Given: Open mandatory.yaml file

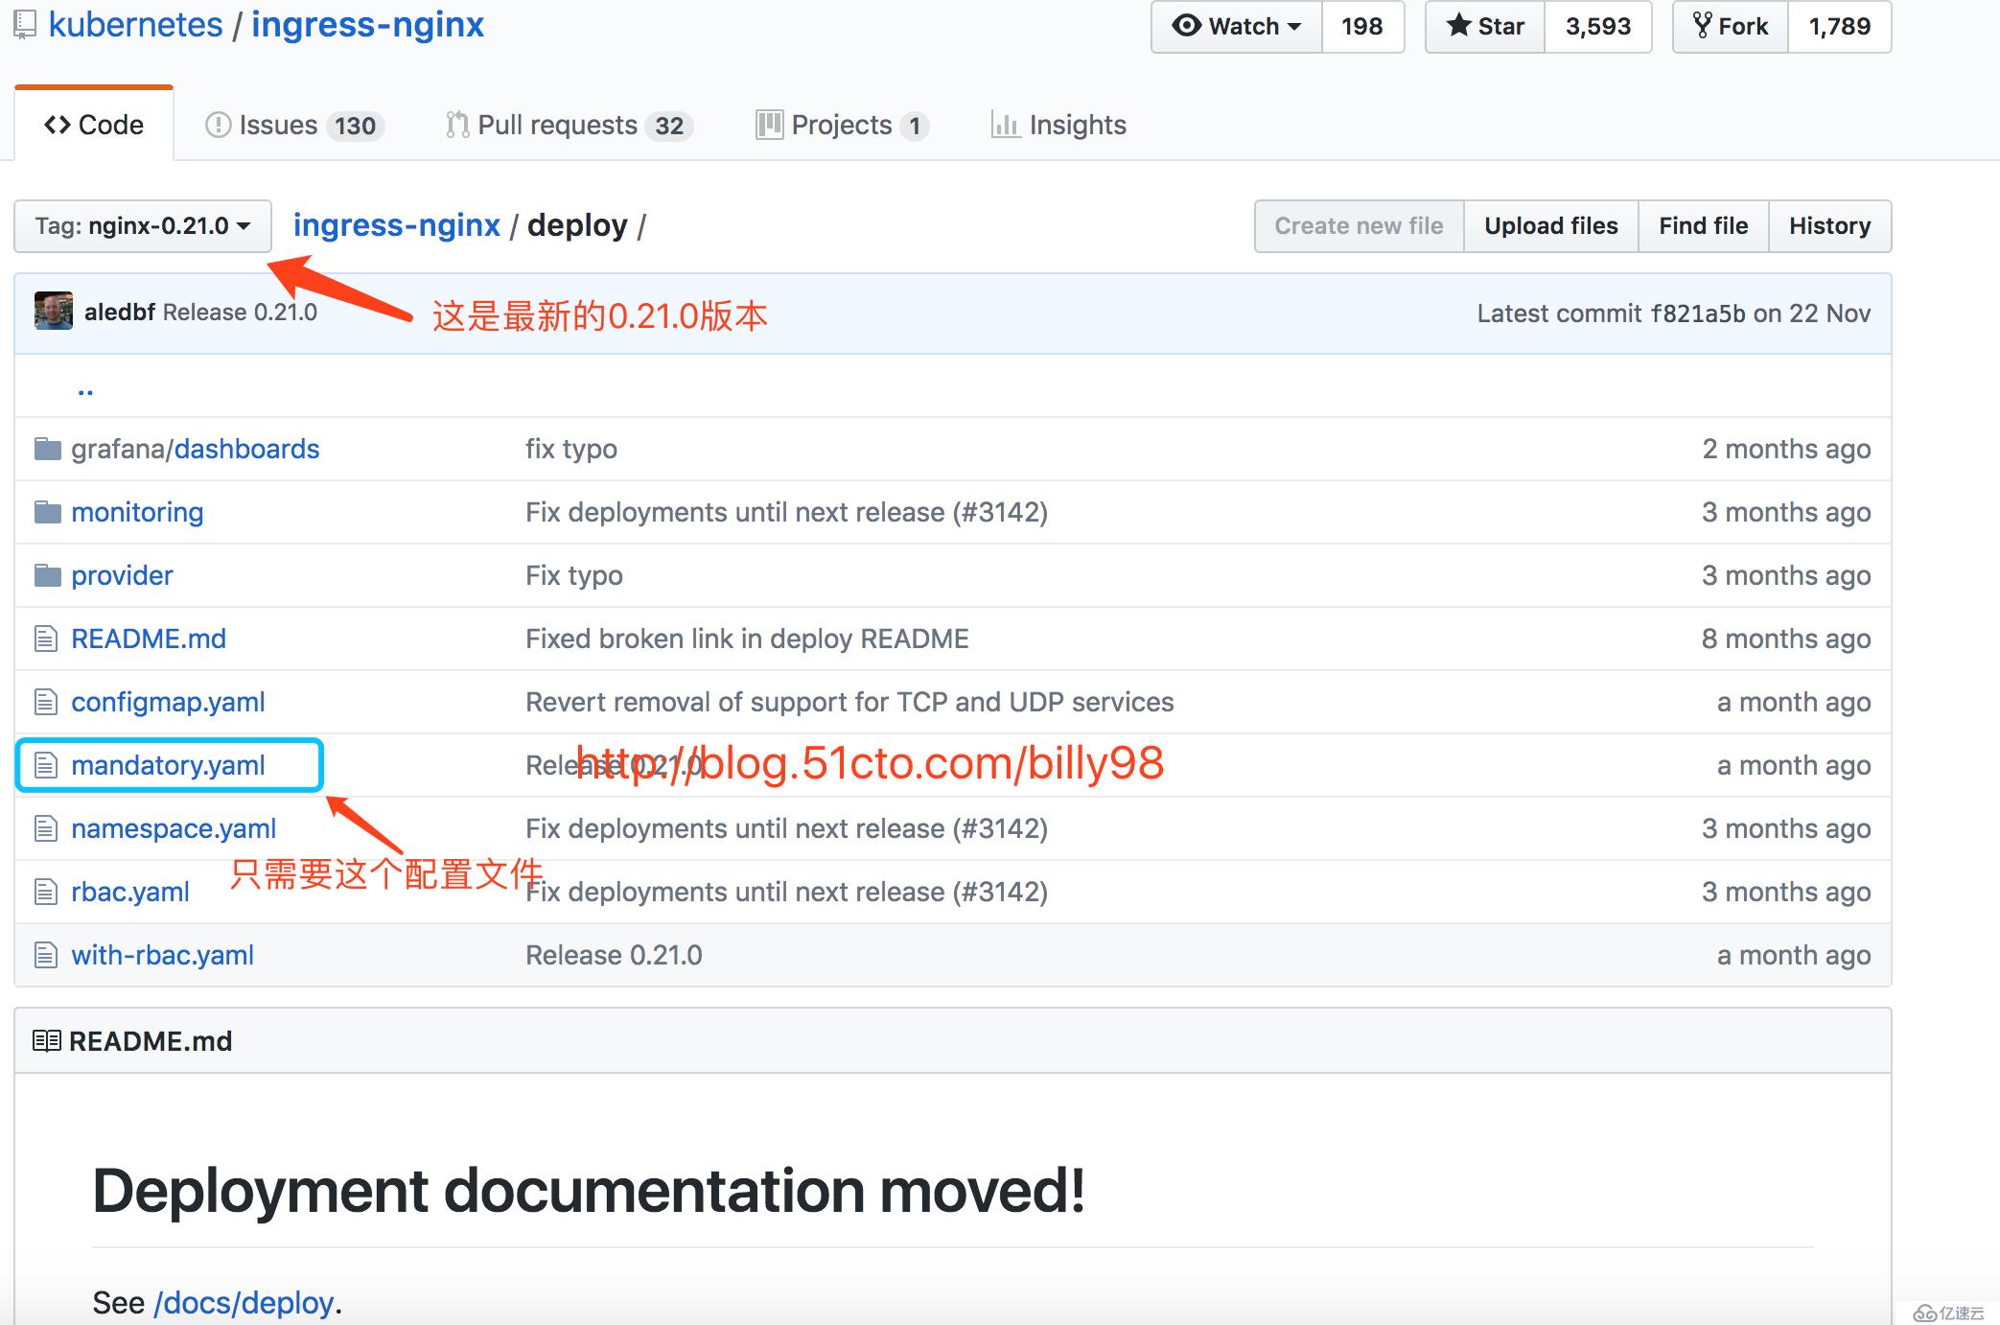Looking at the screenshot, I should [168, 765].
